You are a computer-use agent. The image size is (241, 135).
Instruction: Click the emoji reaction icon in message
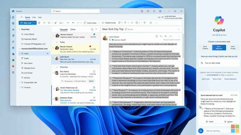pyautogui.click(x=156, y=36)
